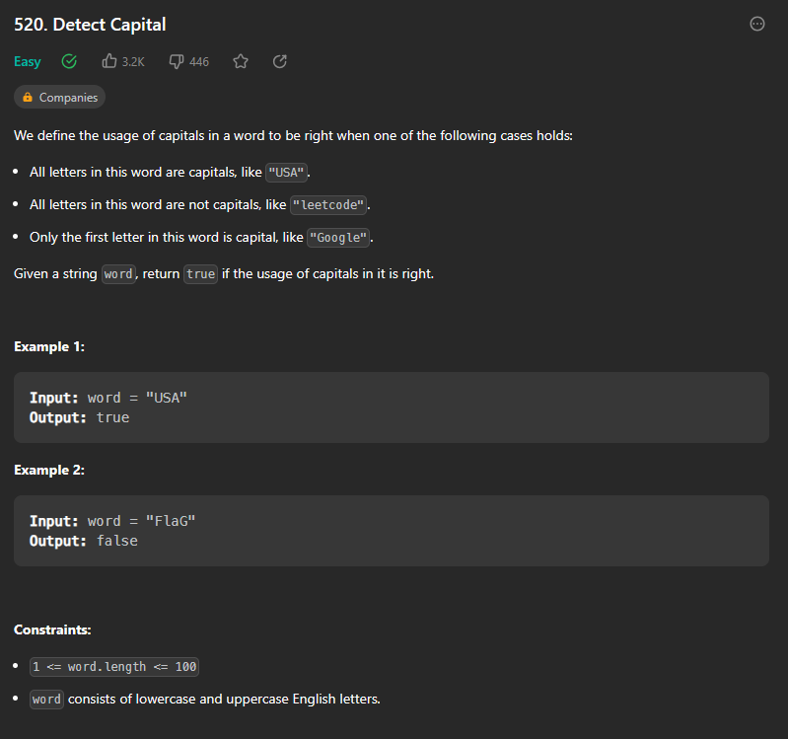Click the "USA" inline code example

pos(286,173)
